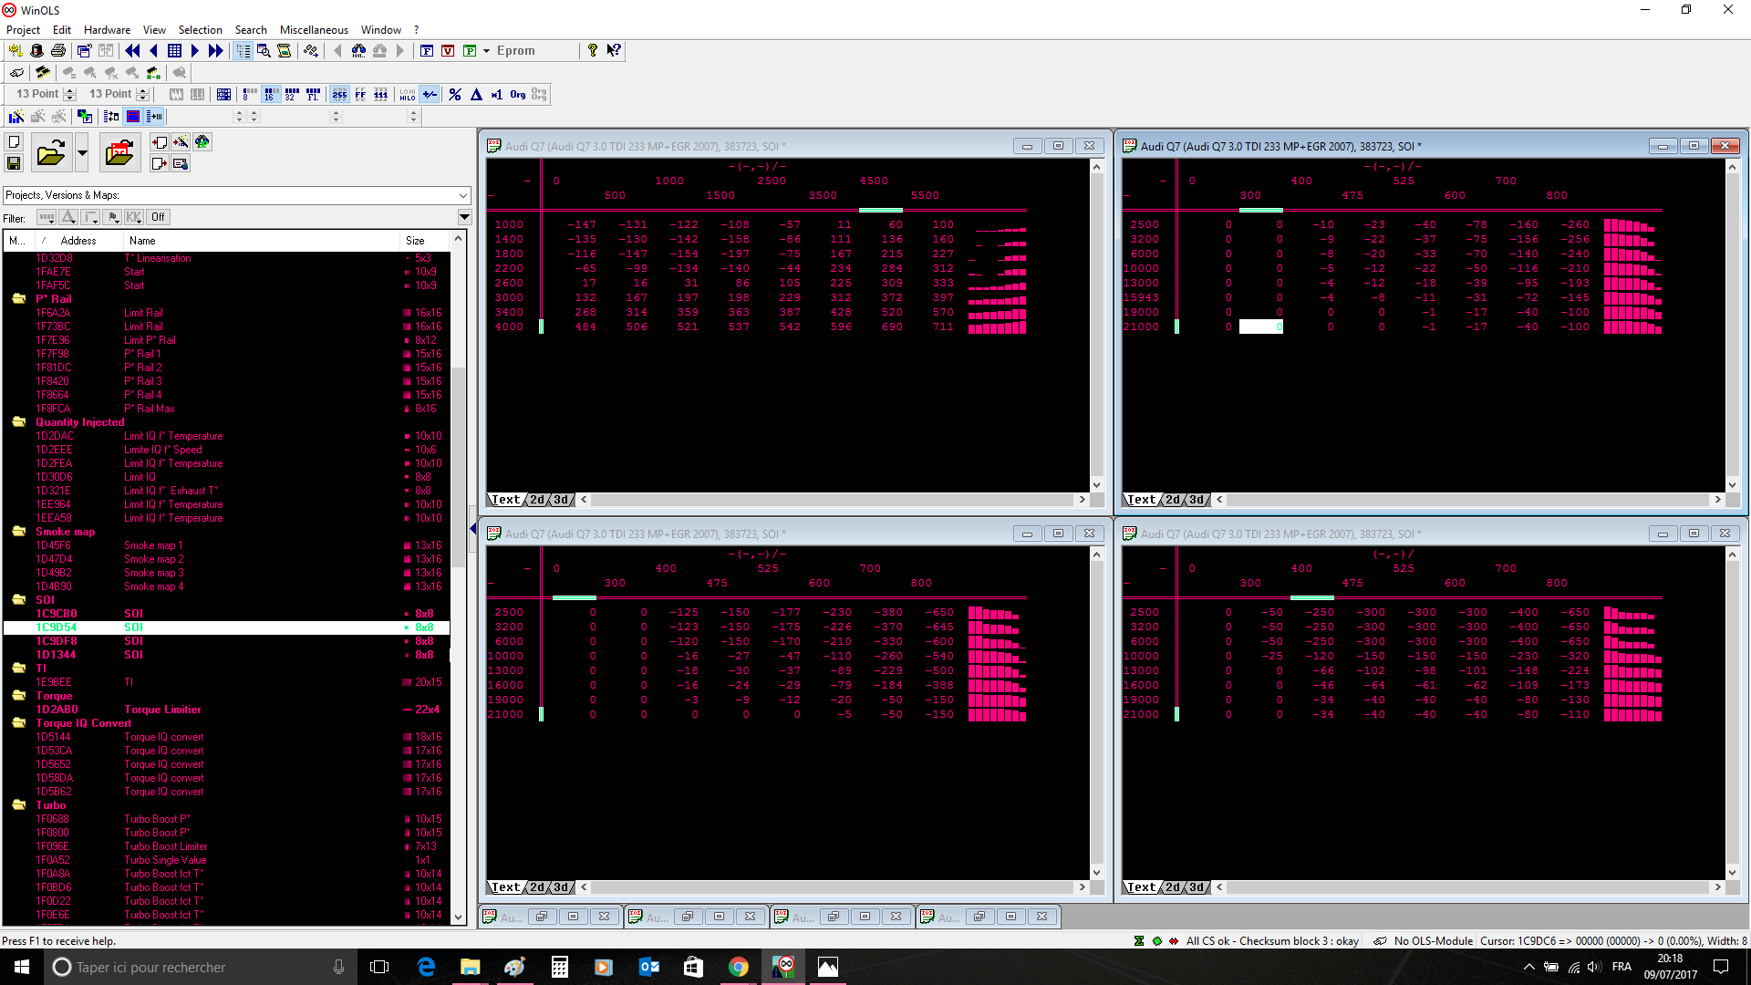Click the context help arrow-question icon
1751x985 pixels.
[614, 51]
